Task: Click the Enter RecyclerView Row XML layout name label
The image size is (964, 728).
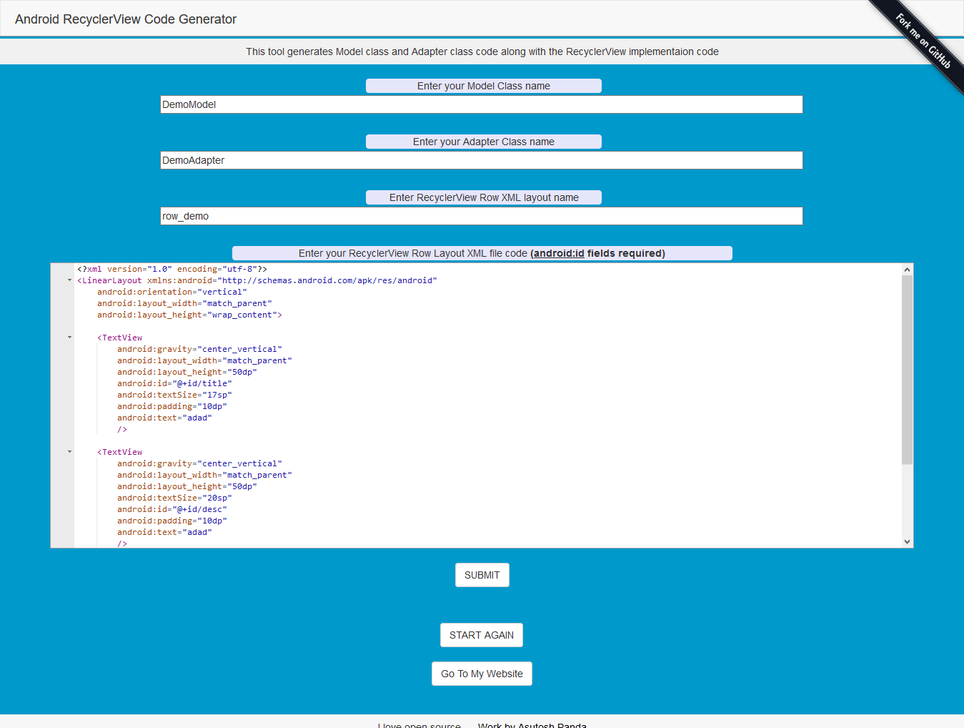Action: pos(483,197)
